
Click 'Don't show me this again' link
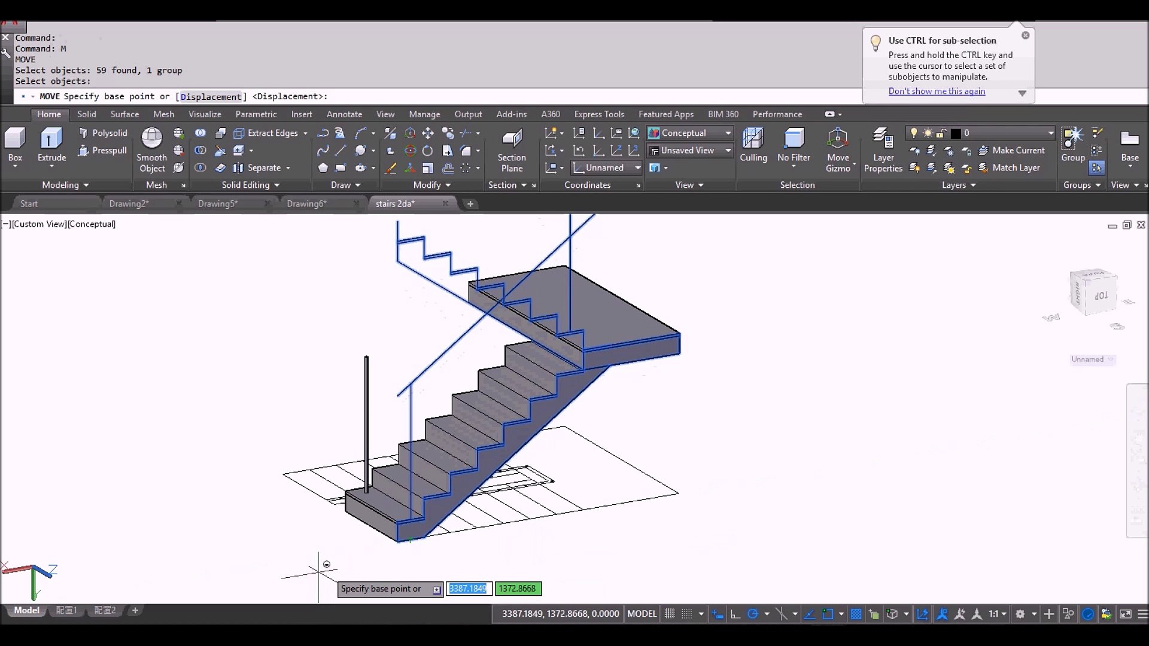click(x=937, y=91)
